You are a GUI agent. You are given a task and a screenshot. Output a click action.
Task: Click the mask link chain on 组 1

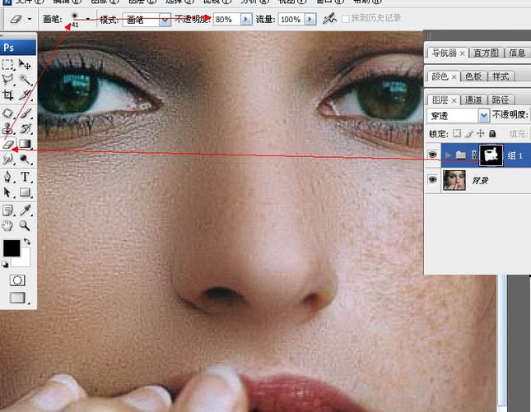coord(474,155)
